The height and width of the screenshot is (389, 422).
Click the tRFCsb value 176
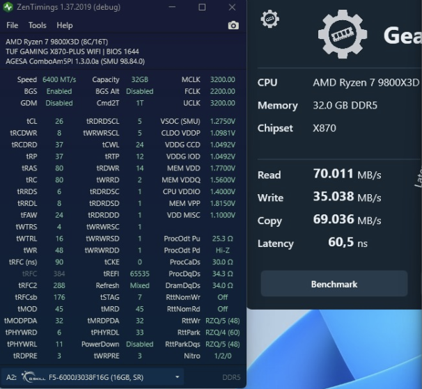(x=59, y=297)
